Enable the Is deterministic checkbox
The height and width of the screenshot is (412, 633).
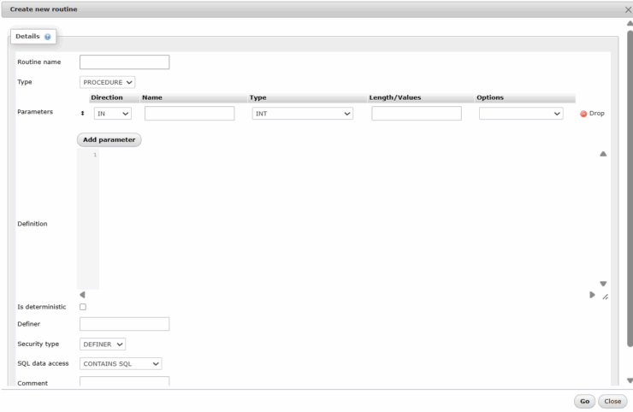(83, 307)
